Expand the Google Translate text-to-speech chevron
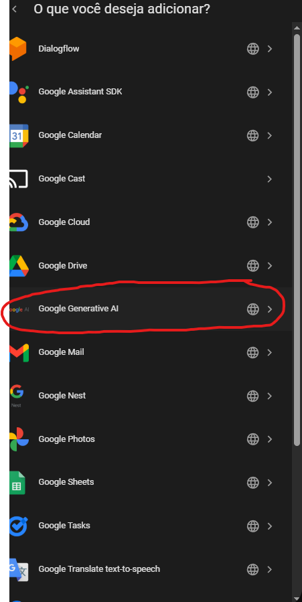The image size is (302, 602). coord(269,569)
